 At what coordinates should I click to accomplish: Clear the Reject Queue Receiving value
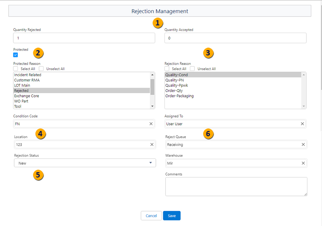click(x=303, y=145)
